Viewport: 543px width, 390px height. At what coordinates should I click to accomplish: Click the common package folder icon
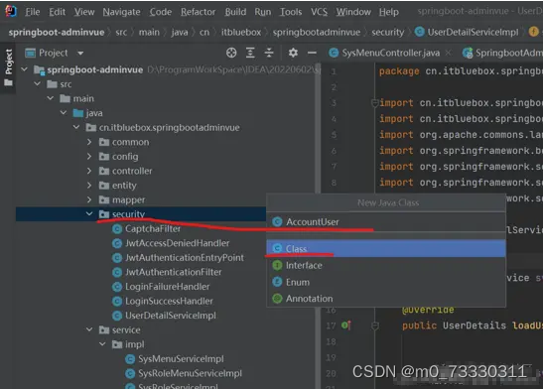[104, 142]
